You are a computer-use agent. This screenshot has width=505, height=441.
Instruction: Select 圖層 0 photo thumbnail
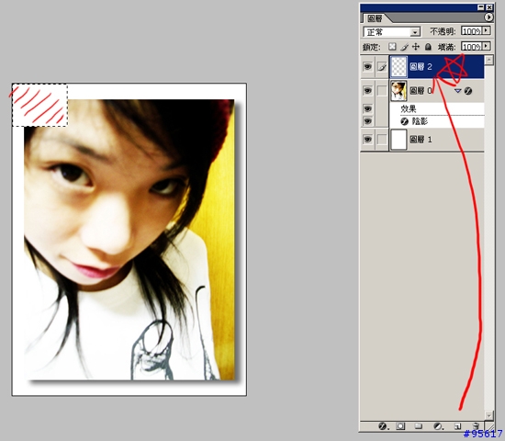(398, 91)
